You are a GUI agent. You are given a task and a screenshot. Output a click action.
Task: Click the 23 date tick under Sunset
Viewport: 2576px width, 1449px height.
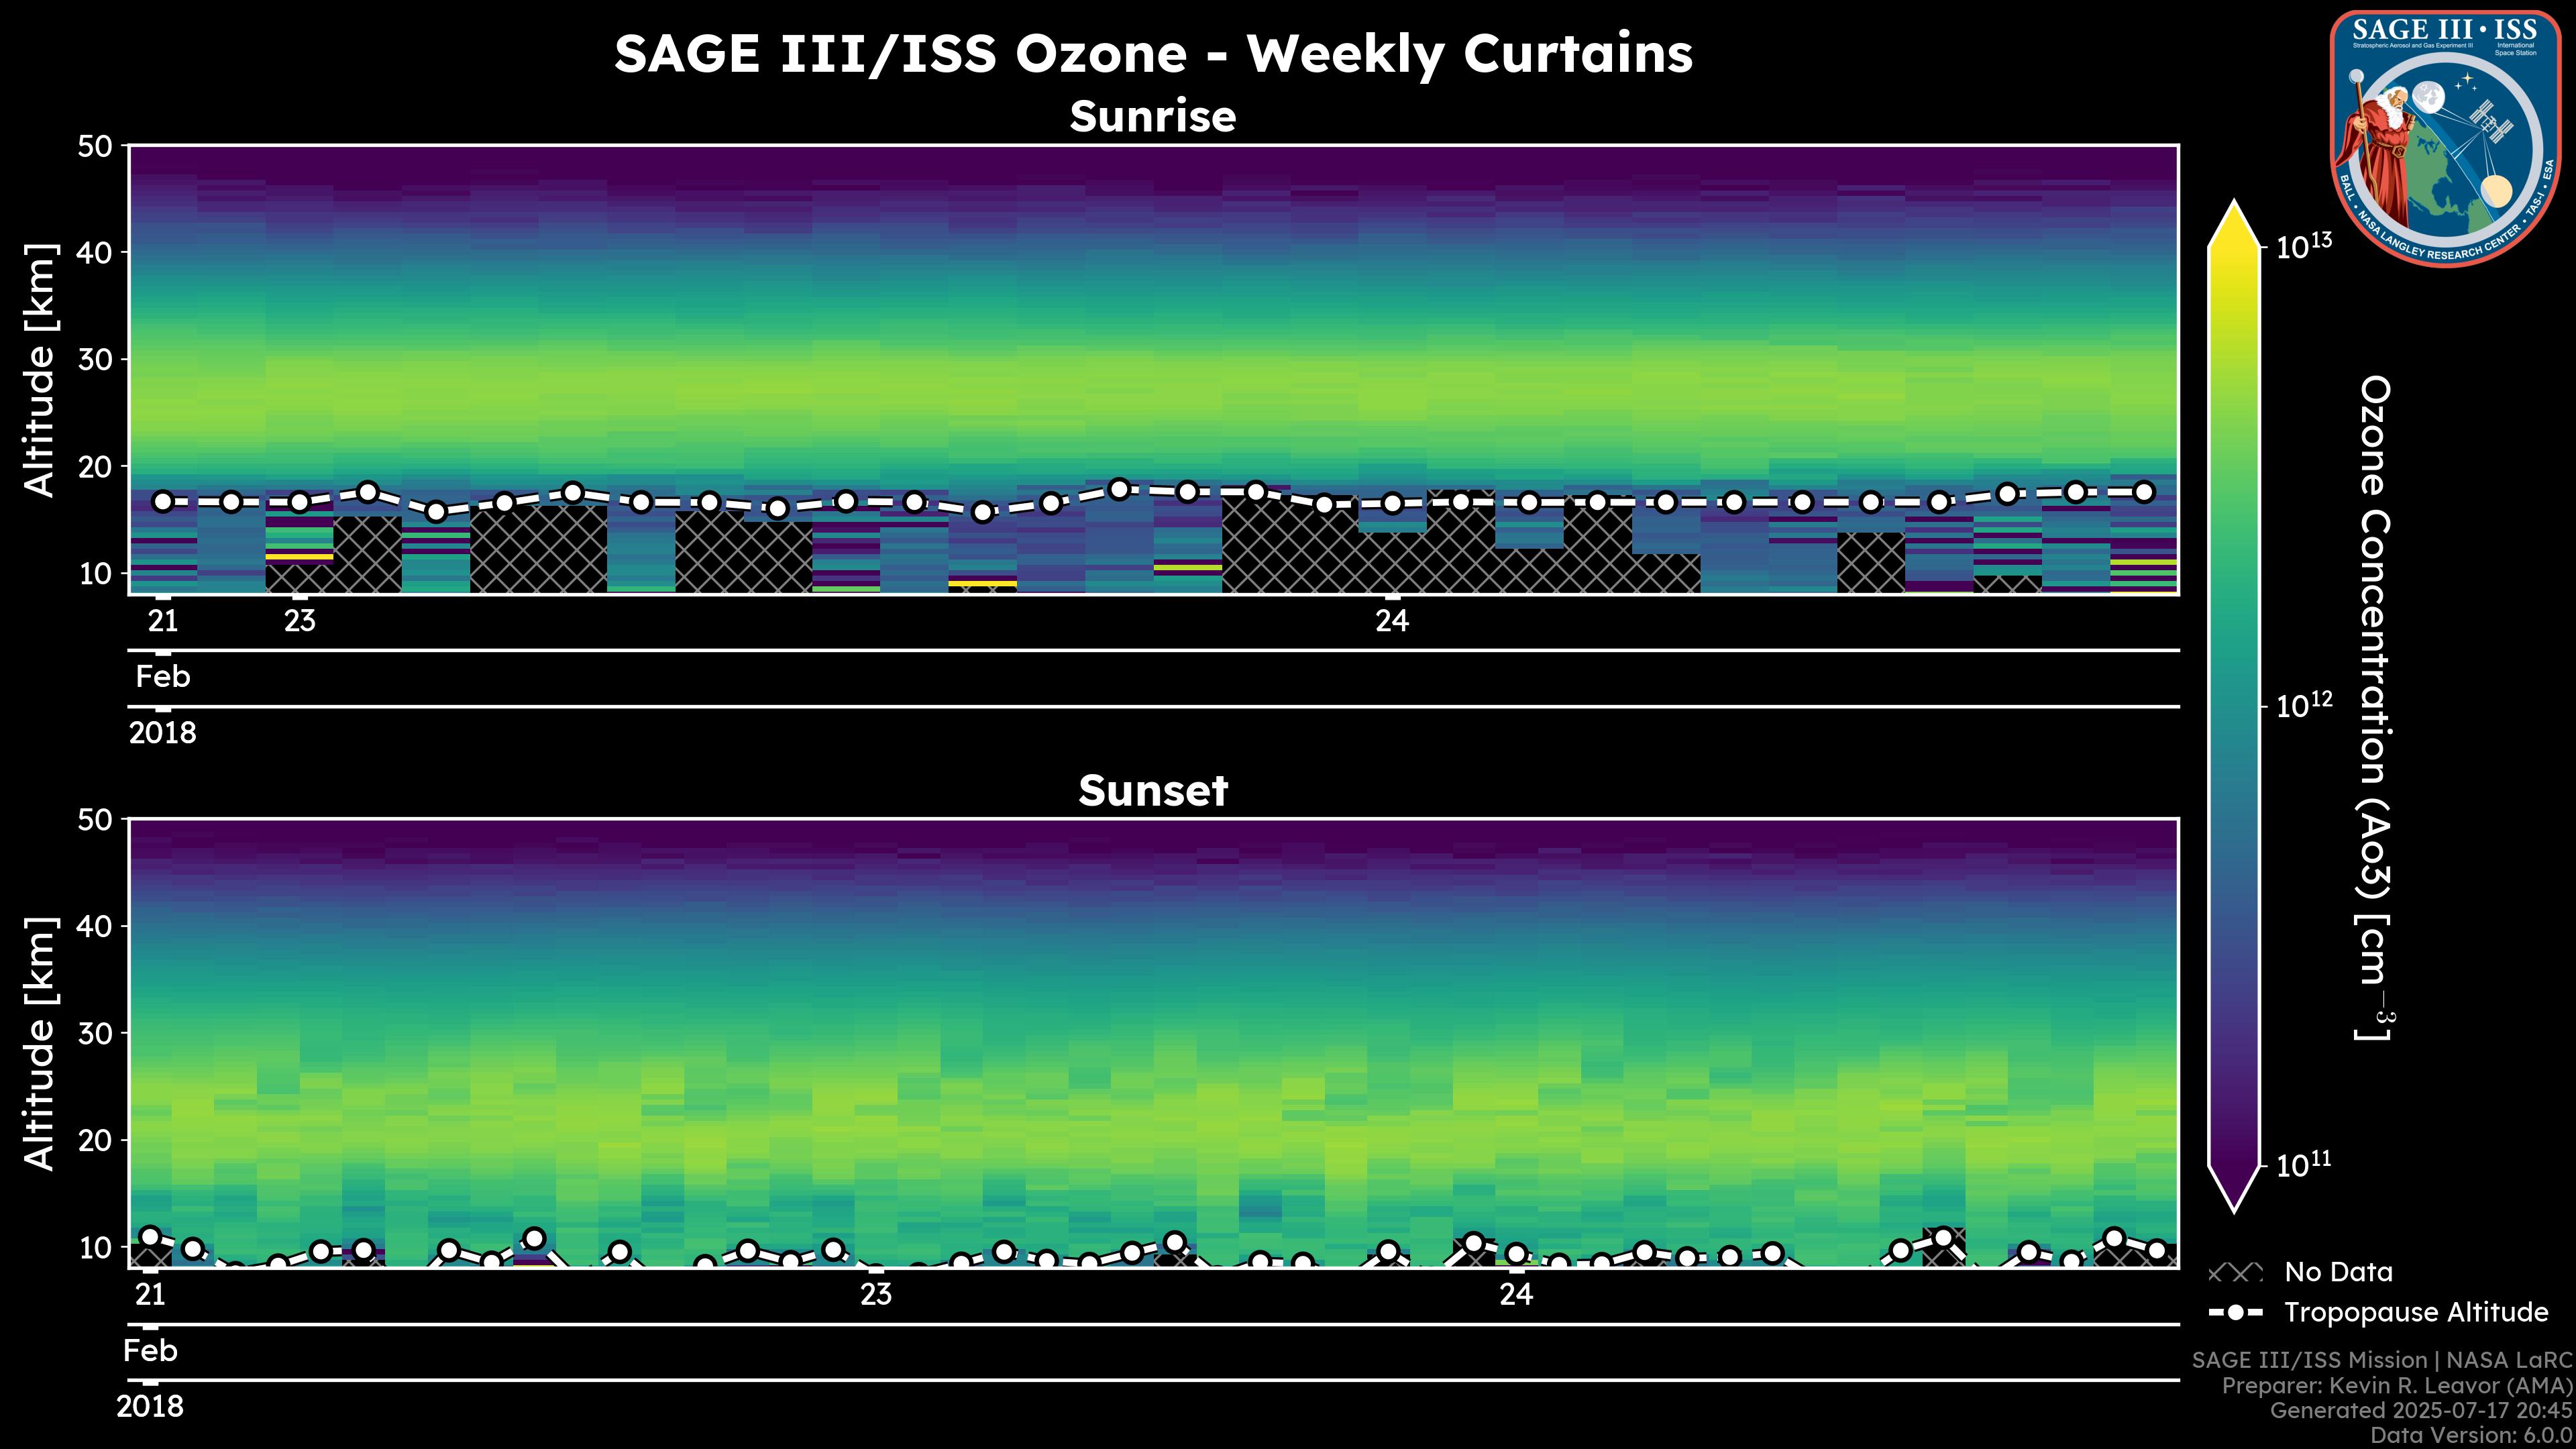tap(875, 1295)
